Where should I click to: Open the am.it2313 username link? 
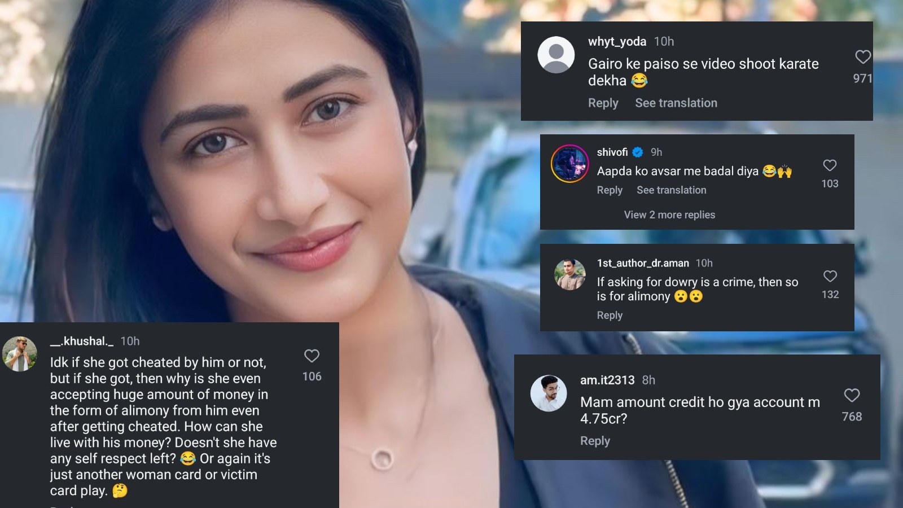pos(607,380)
